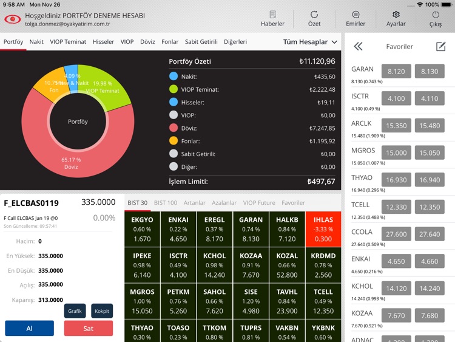Click the red Sat sell button

coord(89,329)
